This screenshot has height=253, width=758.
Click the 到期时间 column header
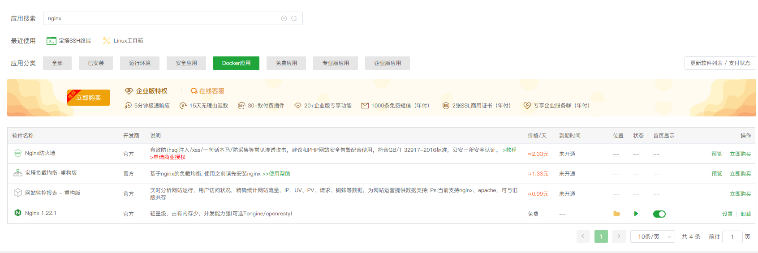570,136
